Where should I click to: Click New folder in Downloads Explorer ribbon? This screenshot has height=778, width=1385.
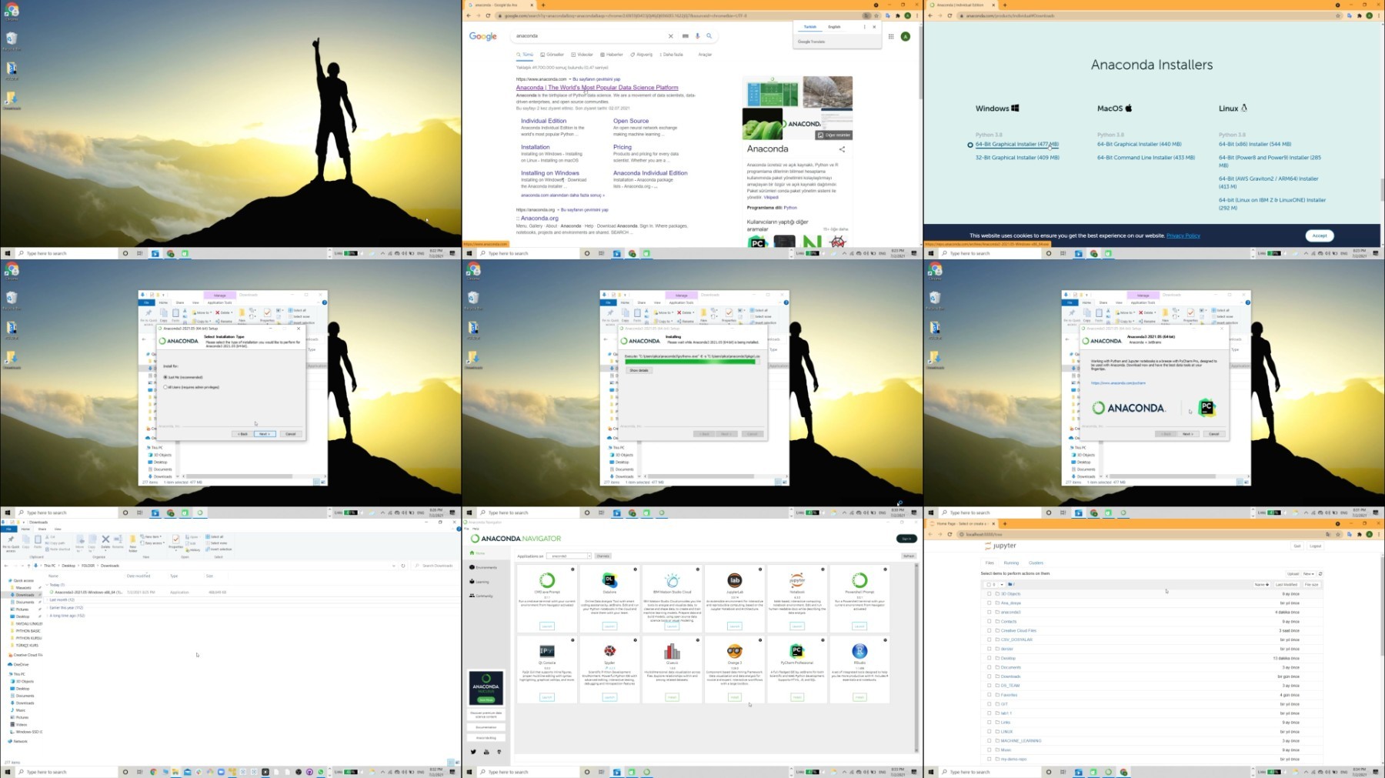point(133,543)
